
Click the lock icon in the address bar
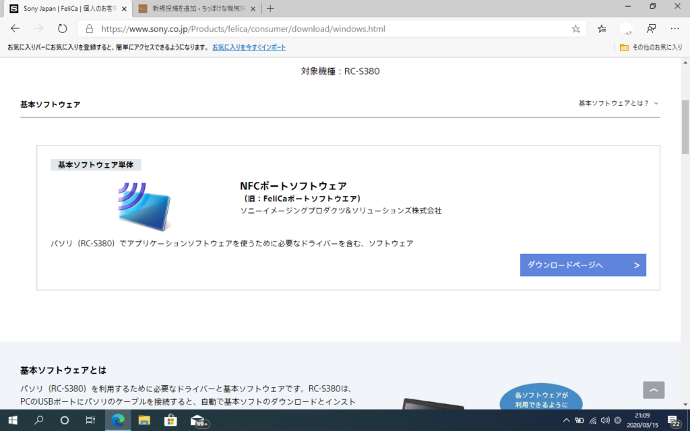point(90,29)
